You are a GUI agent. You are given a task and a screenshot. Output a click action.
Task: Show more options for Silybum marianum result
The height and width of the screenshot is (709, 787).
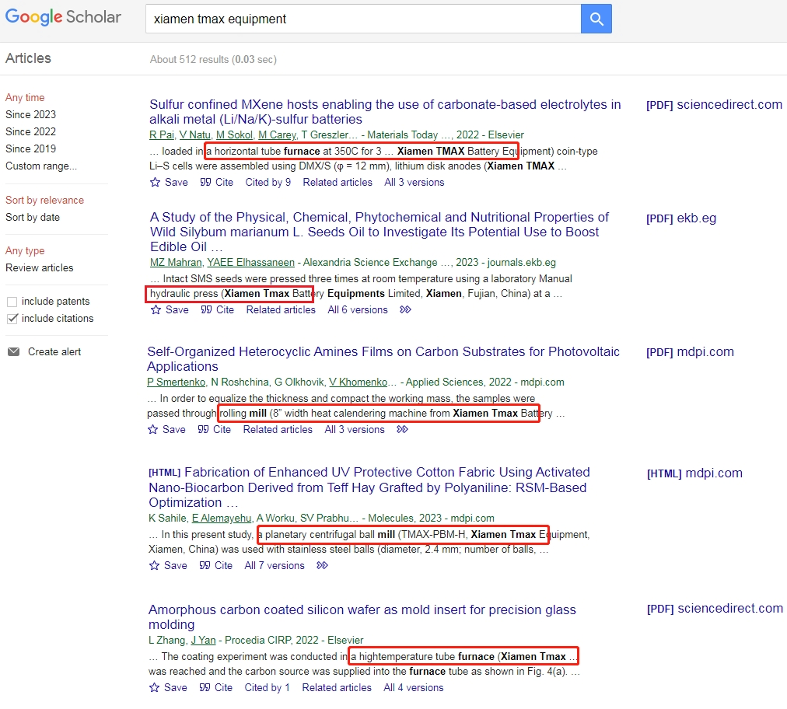(x=405, y=309)
